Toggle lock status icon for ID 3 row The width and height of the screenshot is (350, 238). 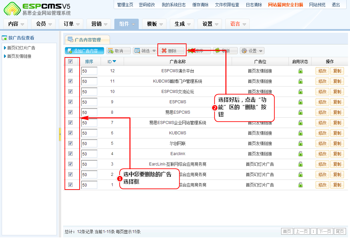point(301,164)
